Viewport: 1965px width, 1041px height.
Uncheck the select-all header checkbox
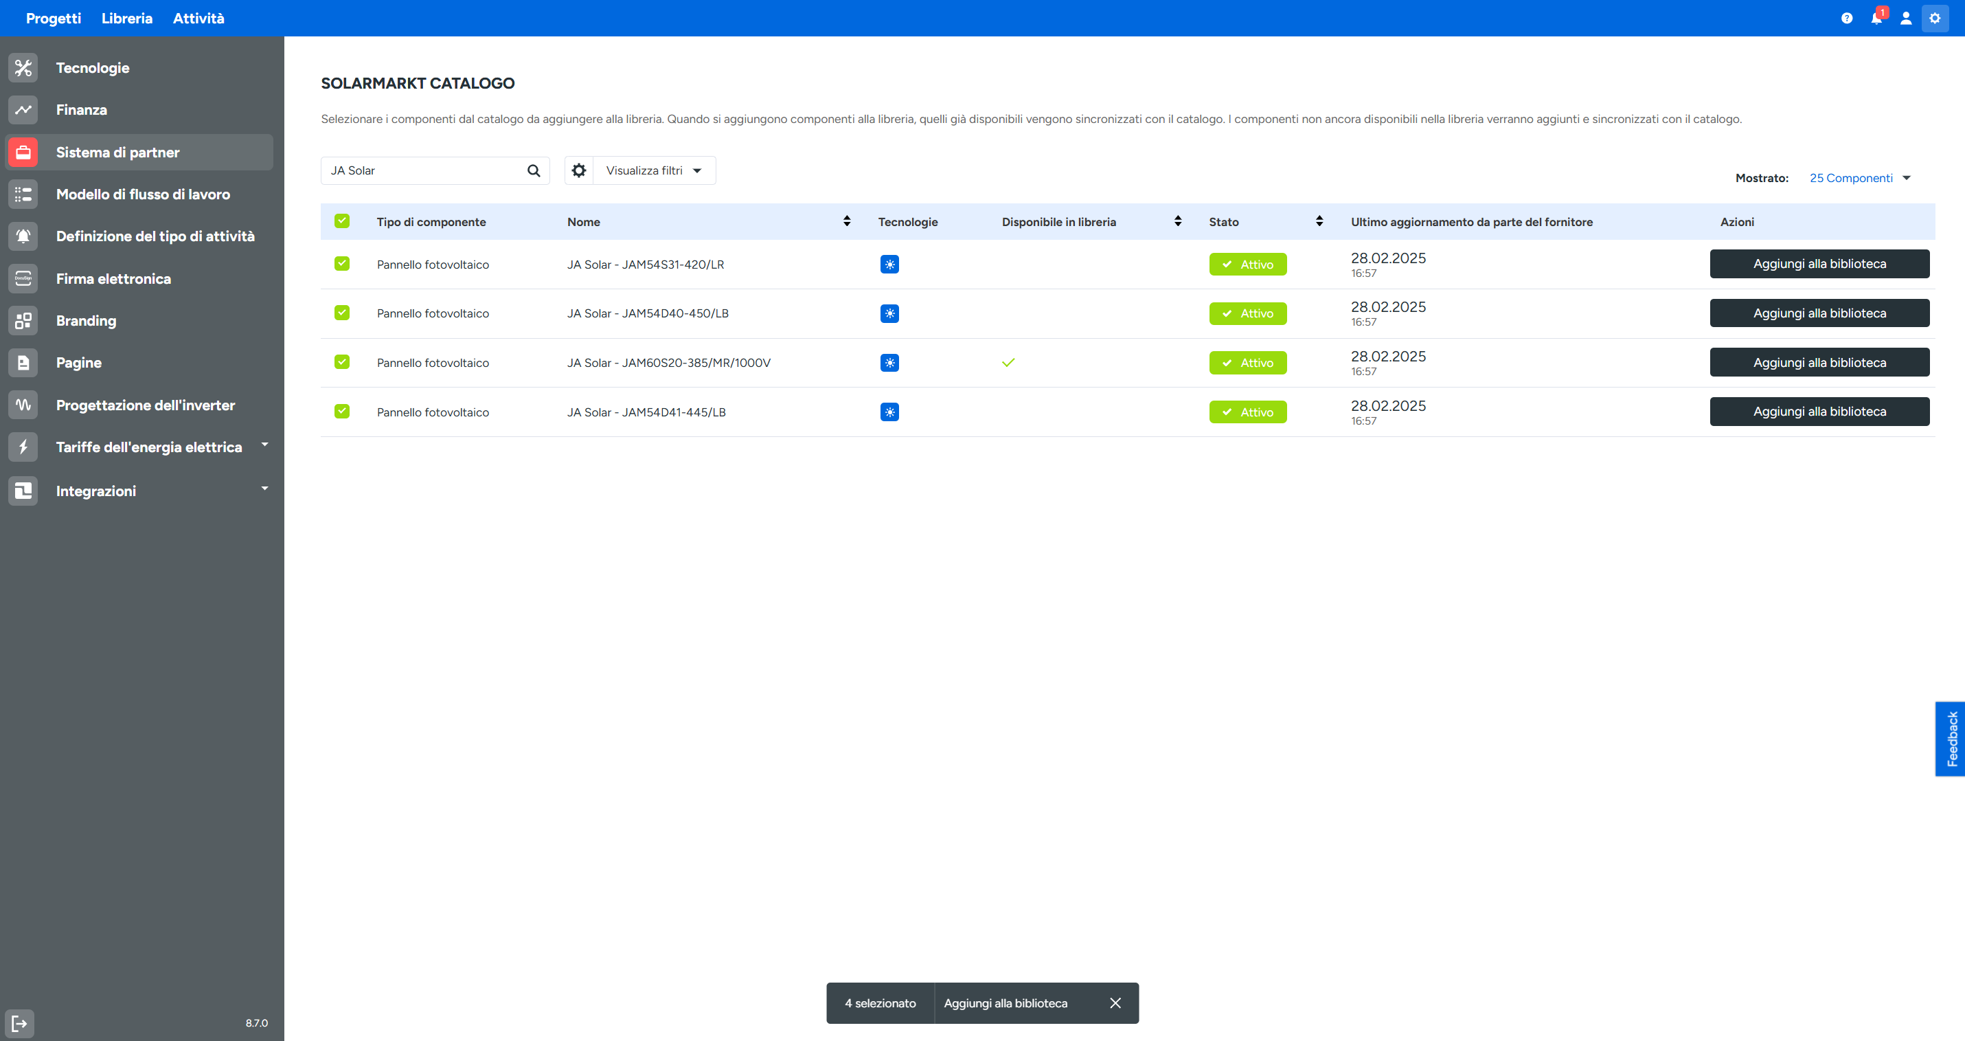[x=342, y=221]
